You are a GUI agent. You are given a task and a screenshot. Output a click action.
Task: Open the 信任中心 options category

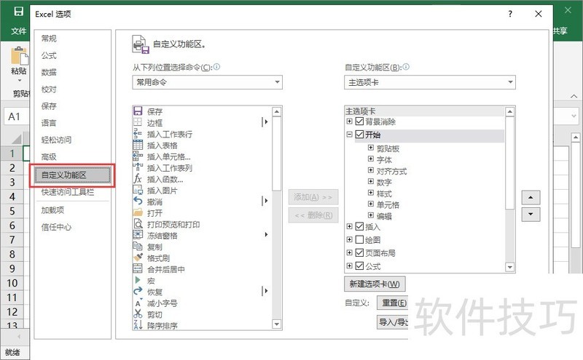[56, 227]
